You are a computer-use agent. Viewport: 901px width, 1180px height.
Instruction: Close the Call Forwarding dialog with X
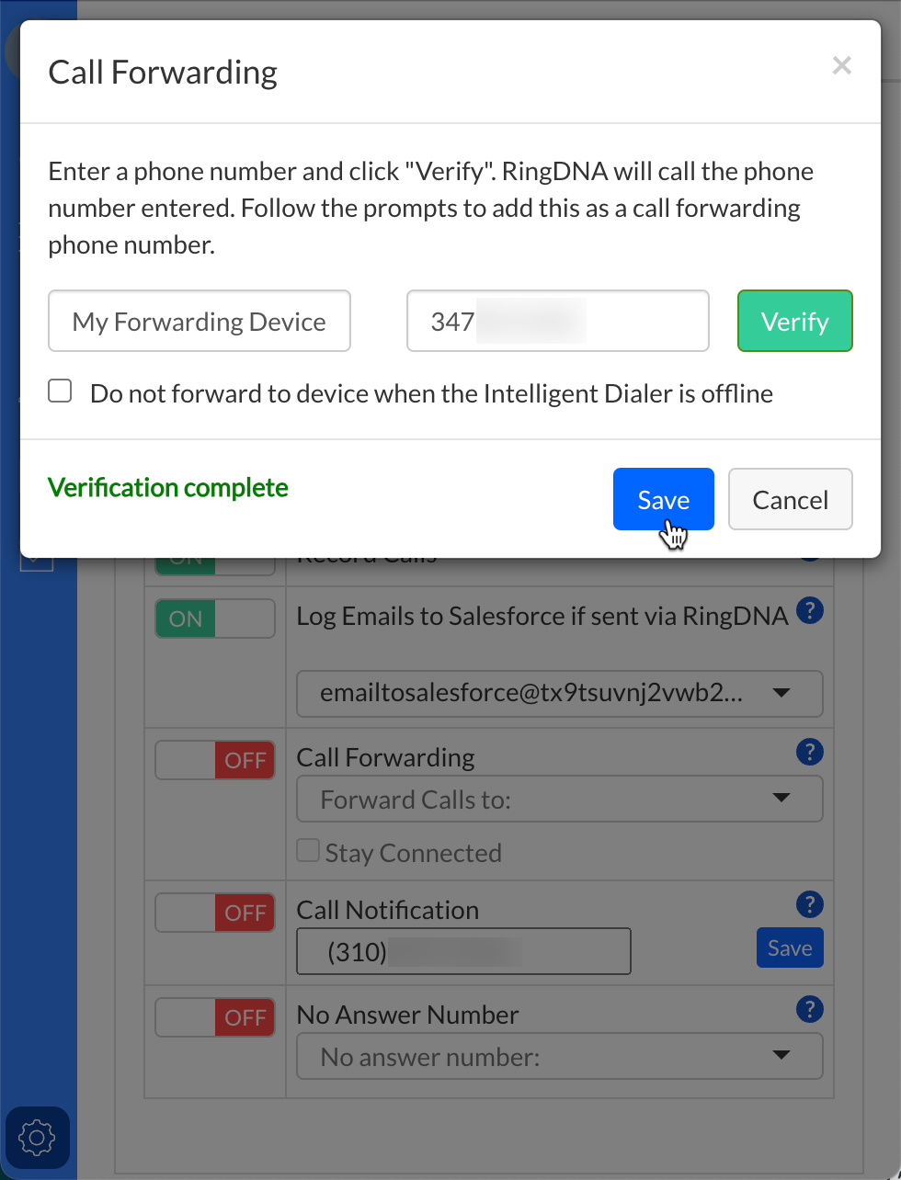tap(841, 65)
